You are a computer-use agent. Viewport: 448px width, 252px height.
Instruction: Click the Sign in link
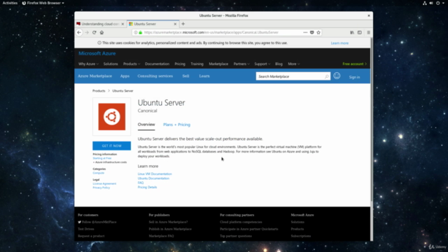click(354, 77)
